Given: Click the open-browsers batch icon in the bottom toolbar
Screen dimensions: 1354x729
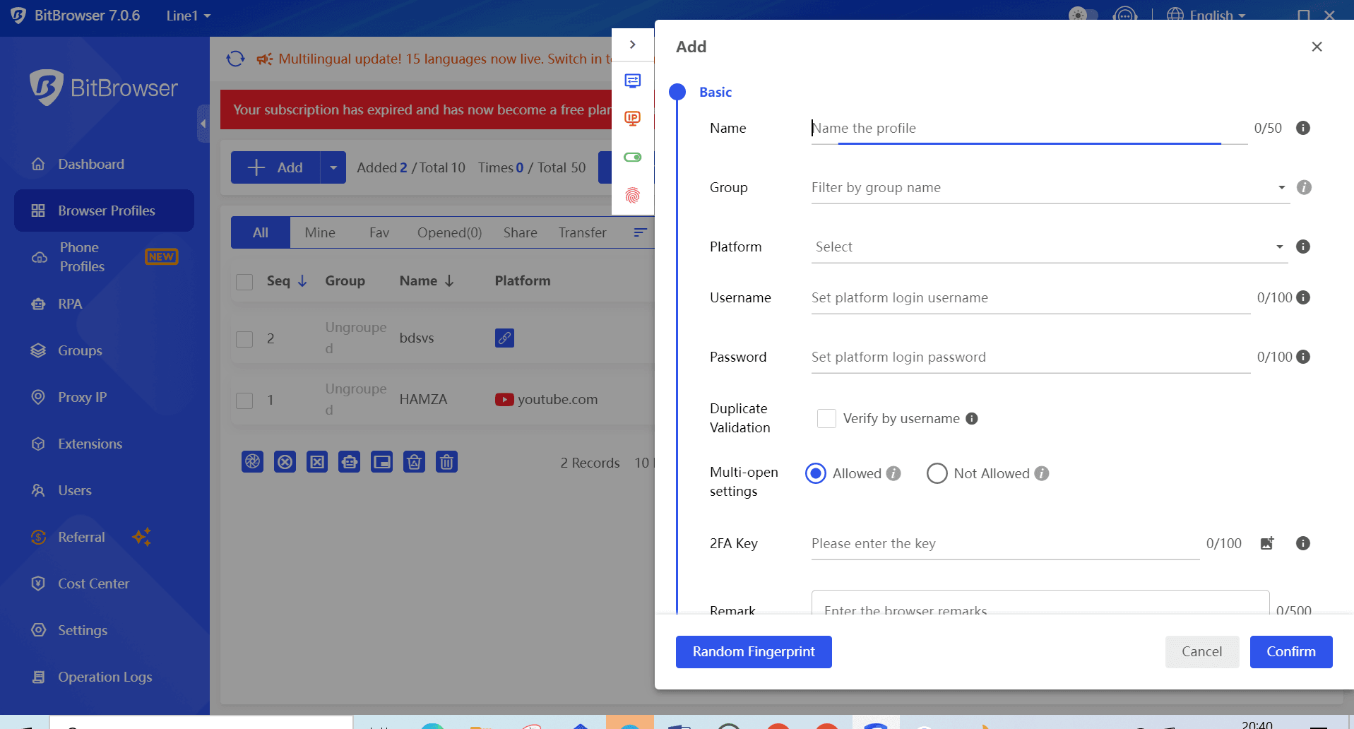Looking at the screenshot, I should click(x=252, y=462).
